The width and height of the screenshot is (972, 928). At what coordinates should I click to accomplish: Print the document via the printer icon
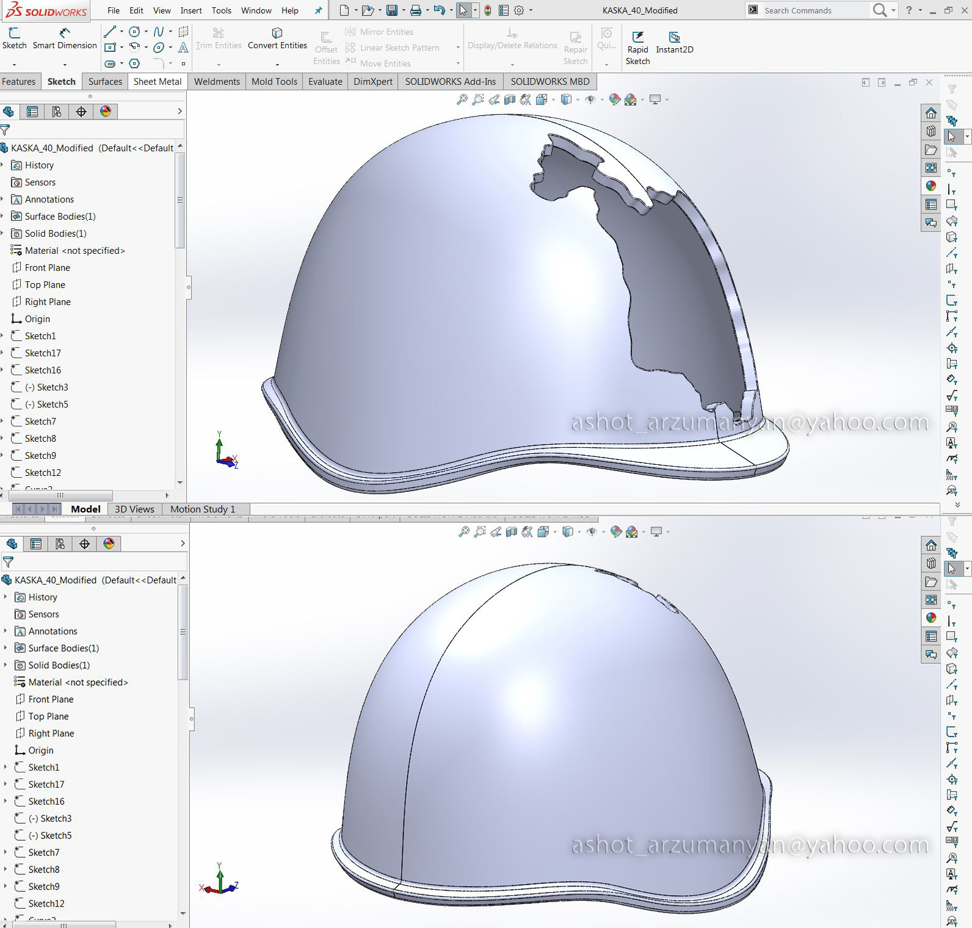[416, 10]
